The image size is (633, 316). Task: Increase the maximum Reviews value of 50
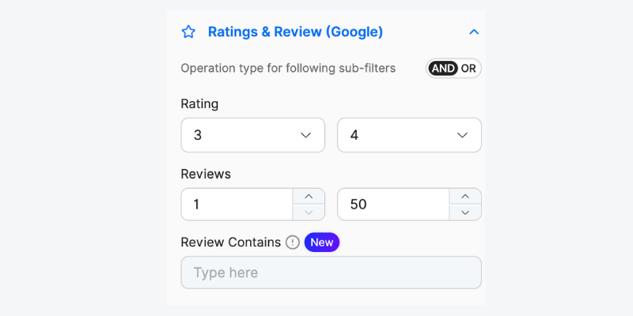[465, 196]
